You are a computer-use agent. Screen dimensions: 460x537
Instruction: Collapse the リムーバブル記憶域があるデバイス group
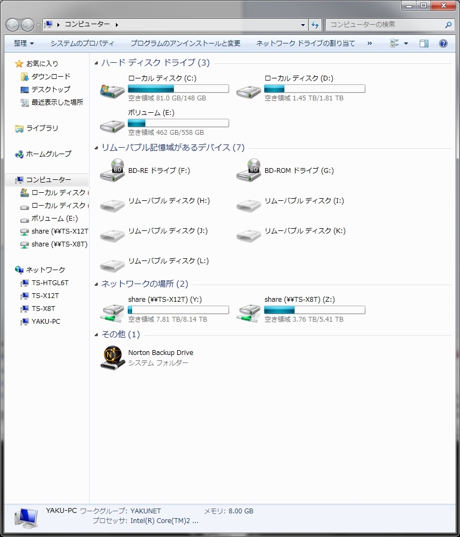[x=97, y=148]
